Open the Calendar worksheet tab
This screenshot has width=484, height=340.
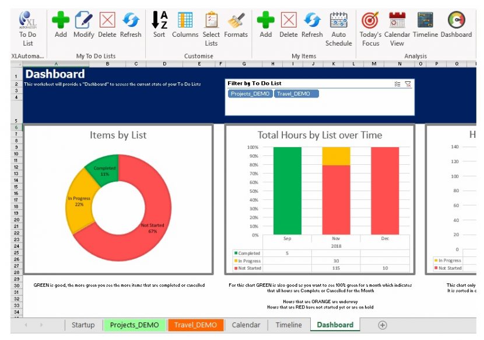pyautogui.click(x=245, y=325)
